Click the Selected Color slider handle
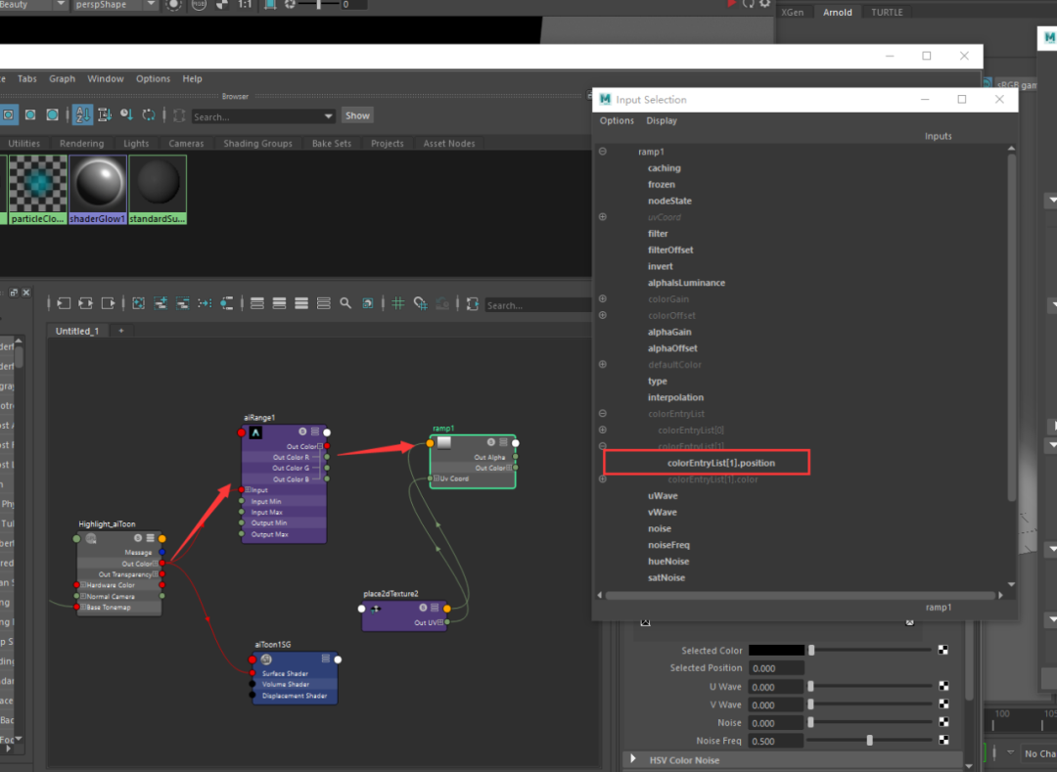1057x772 pixels. click(811, 650)
